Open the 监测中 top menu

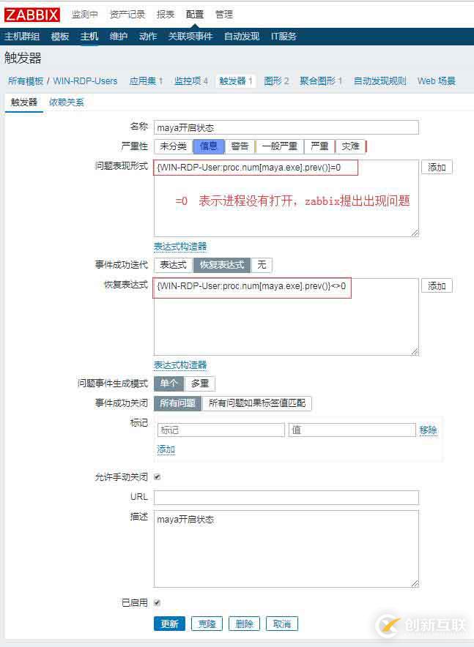[x=85, y=14]
